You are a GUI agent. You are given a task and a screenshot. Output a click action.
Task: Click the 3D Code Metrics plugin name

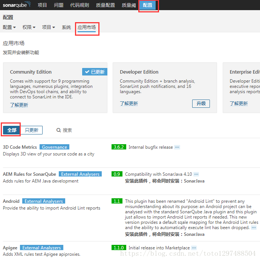[x=20, y=147]
